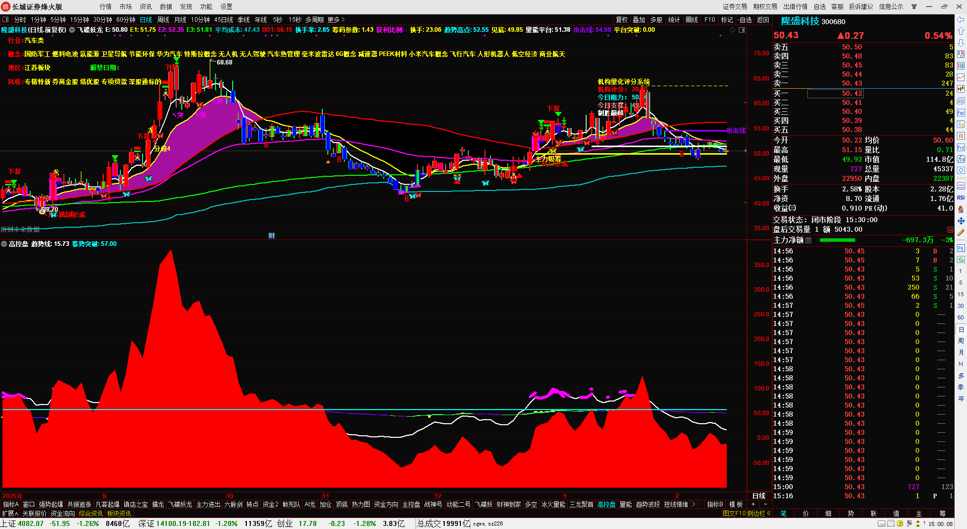Screen dimensions: 967x529
Task: Switch to 周 period in right sidebar
Action: click(x=961, y=341)
